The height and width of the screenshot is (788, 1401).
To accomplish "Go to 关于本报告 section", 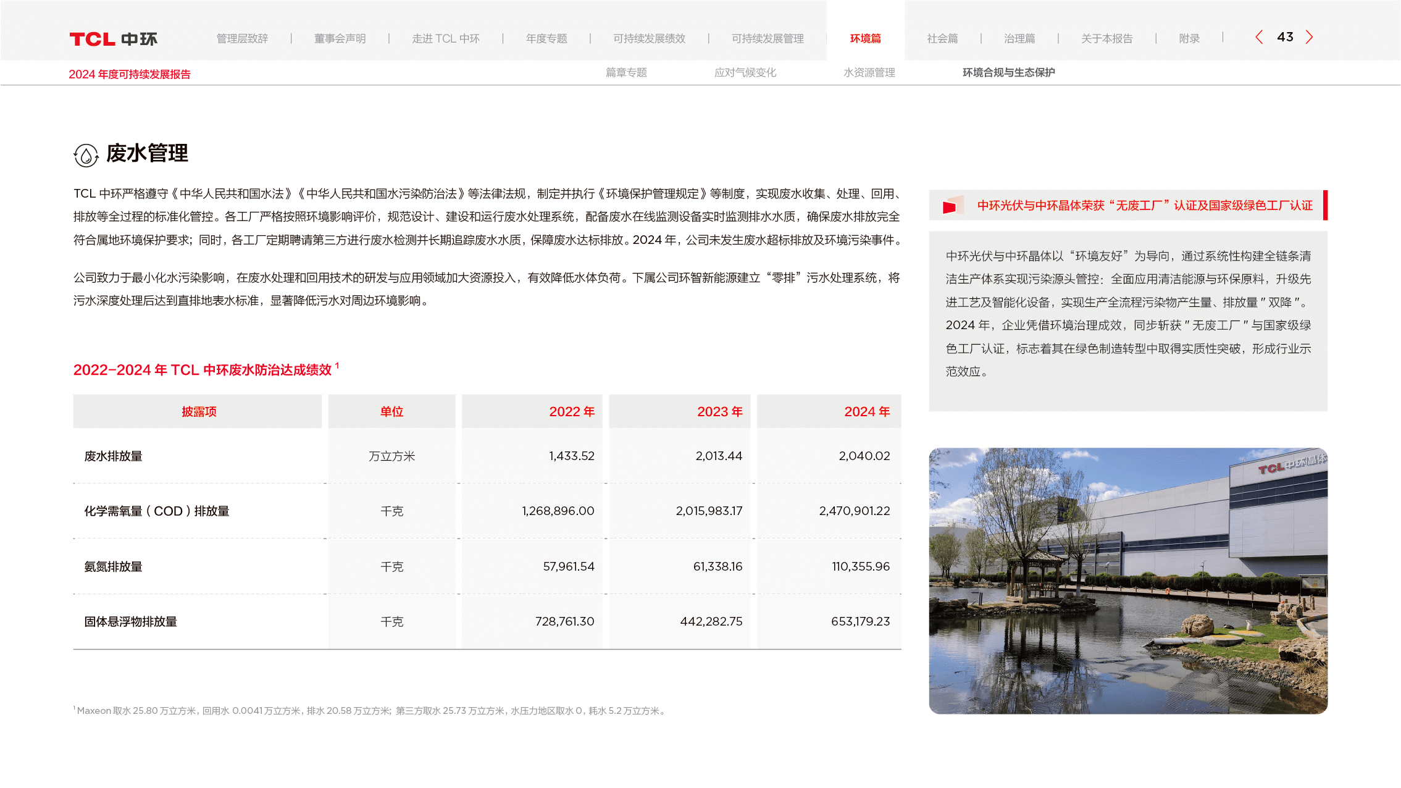I will (1106, 38).
